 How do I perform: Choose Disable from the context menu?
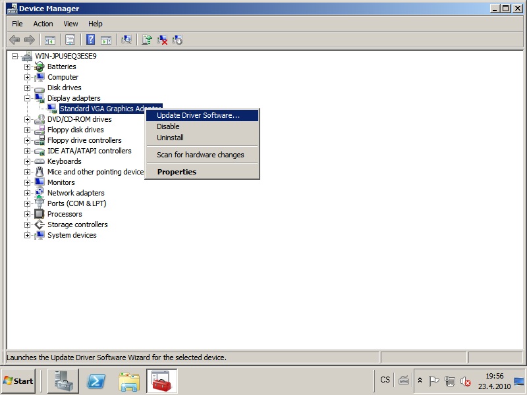click(168, 126)
